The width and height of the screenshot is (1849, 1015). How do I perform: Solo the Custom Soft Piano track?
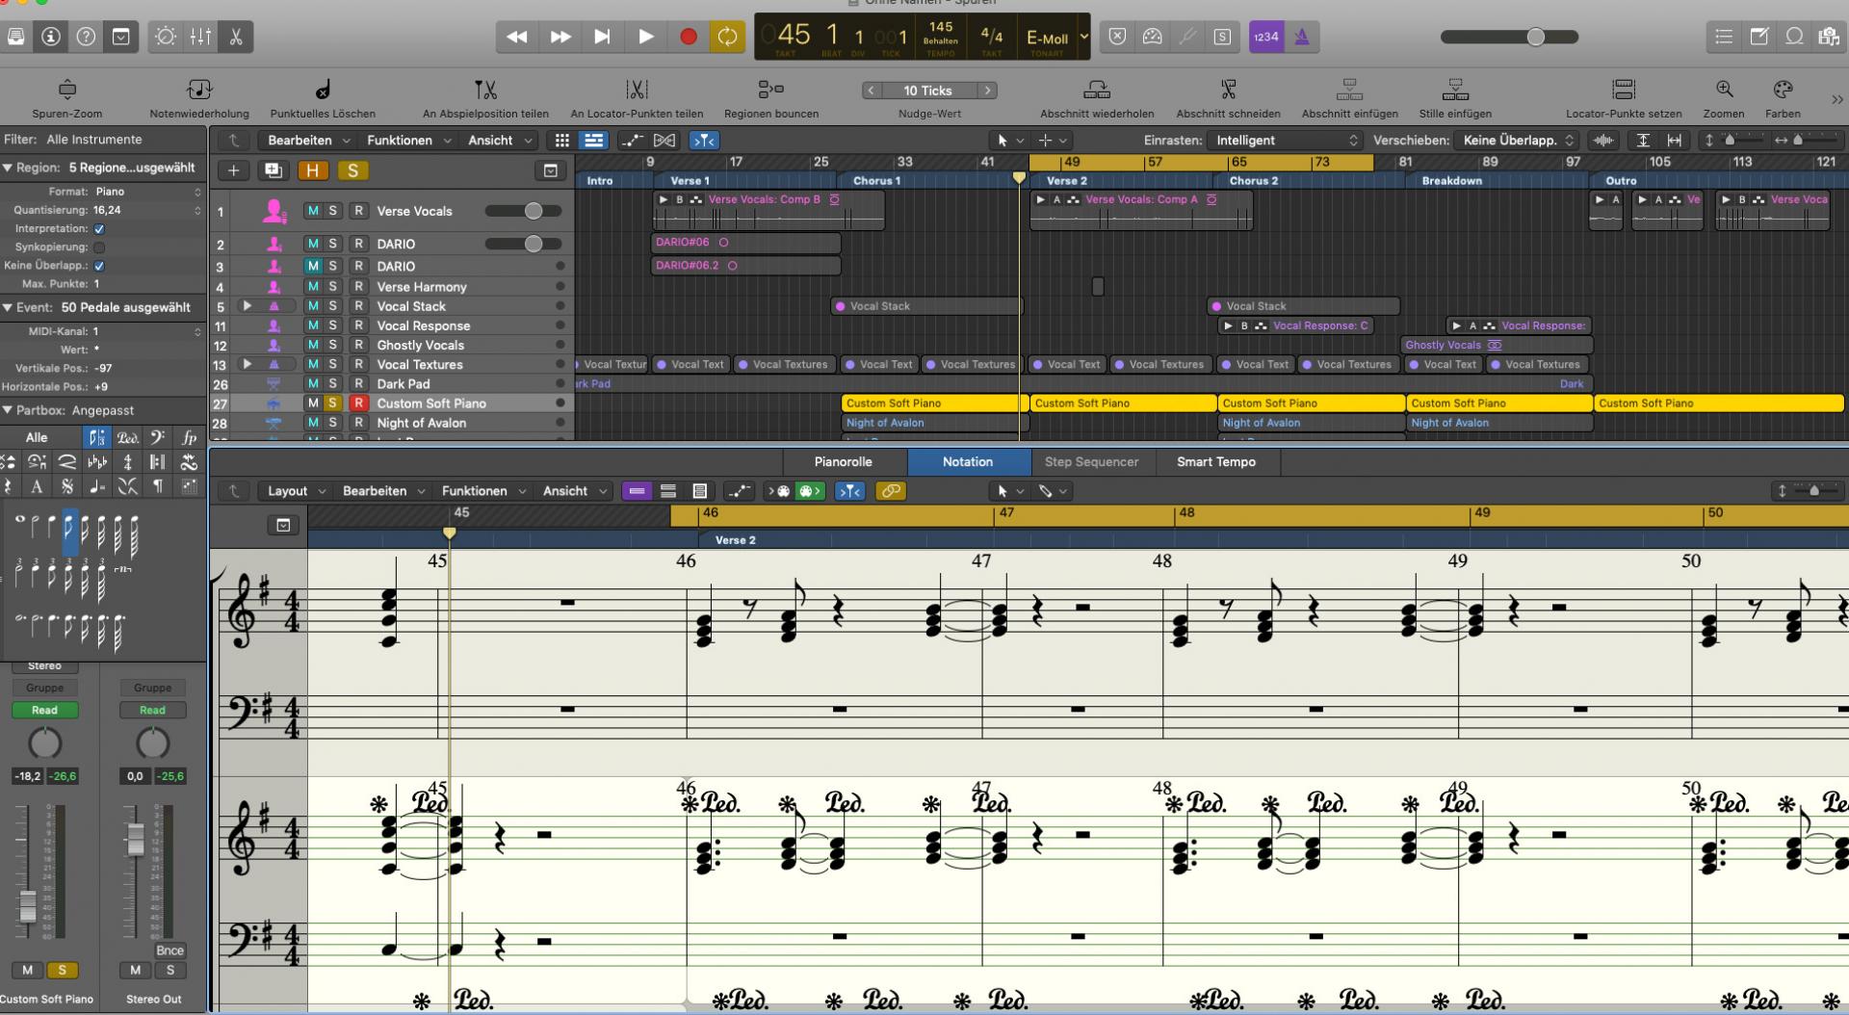(333, 403)
